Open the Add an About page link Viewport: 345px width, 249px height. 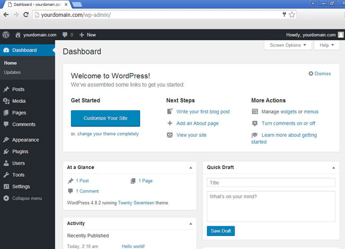(x=197, y=123)
